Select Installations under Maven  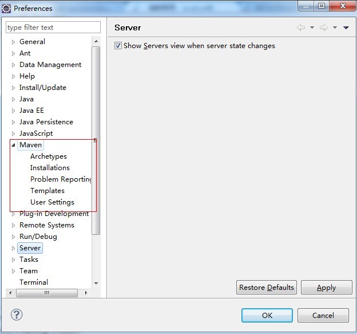tap(50, 168)
